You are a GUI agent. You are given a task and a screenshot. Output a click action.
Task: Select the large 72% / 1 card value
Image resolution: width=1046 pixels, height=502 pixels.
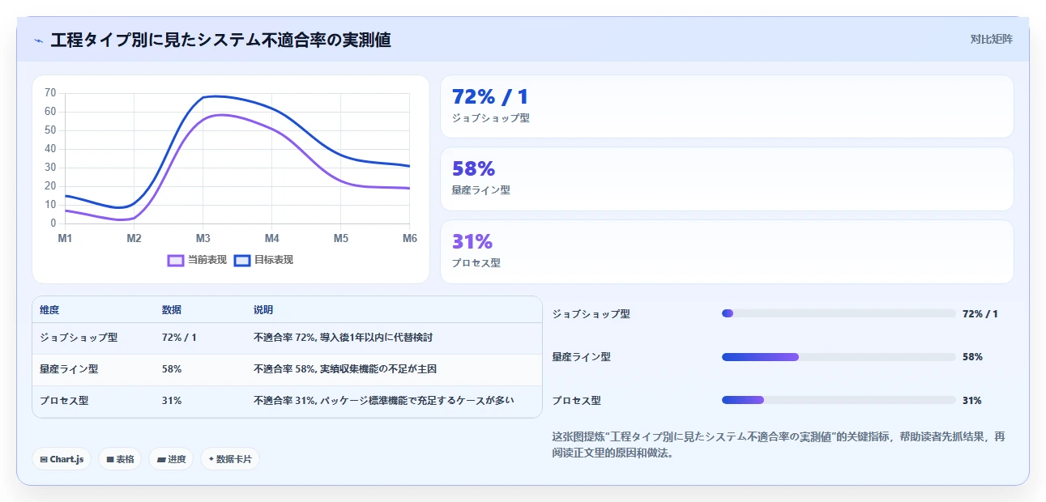click(x=490, y=97)
